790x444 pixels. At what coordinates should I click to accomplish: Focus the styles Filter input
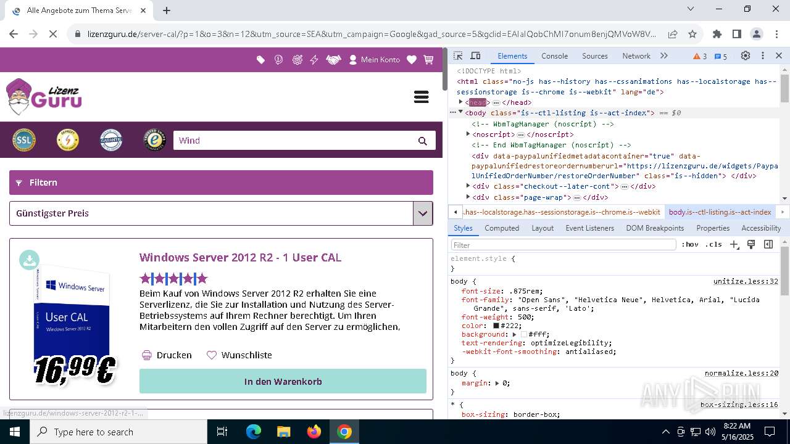click(x=563, y=245)
